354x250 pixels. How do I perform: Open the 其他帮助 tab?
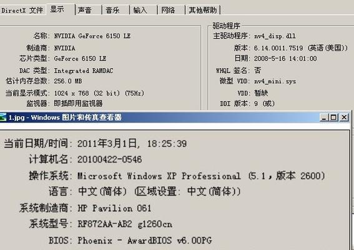point(203,10)
